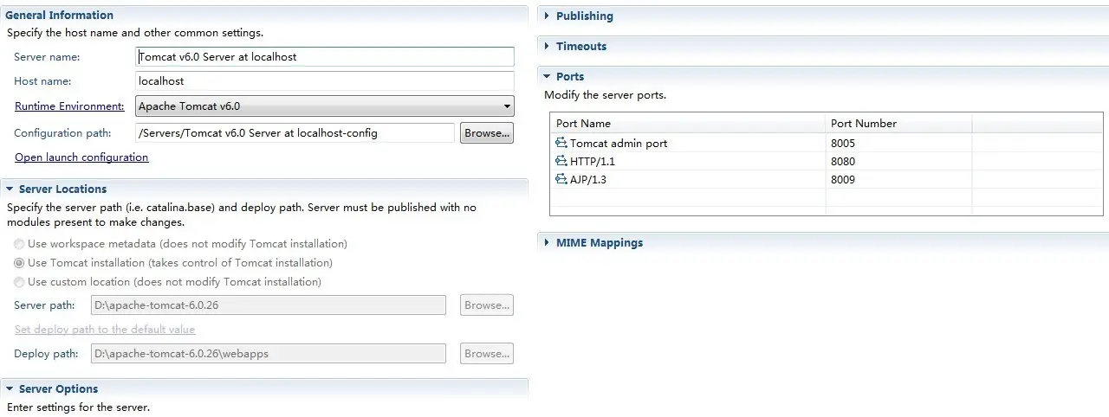Select Use Tomcat installation radio option
The height and width of the screenshot is (417, 1109).
coord(19,263)
